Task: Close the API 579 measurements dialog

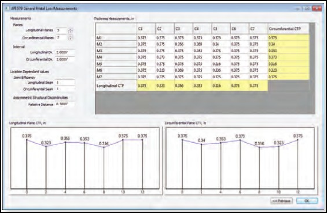Action: click(x=316, y=8)
